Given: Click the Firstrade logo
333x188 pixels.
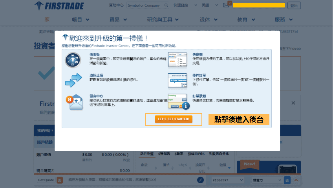Looking at the screenshot, I should tap(59, 6).
